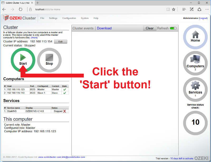Go back using the browser back arrow
This screenshot has width=211, height=162.
(x=4, y=9)
